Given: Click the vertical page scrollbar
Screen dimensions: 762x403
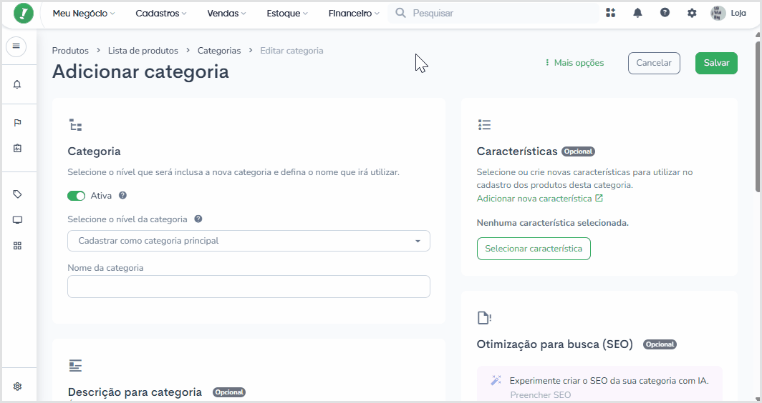Looking at the screenshot, I should pyautogui.click(x=758, y=116).
